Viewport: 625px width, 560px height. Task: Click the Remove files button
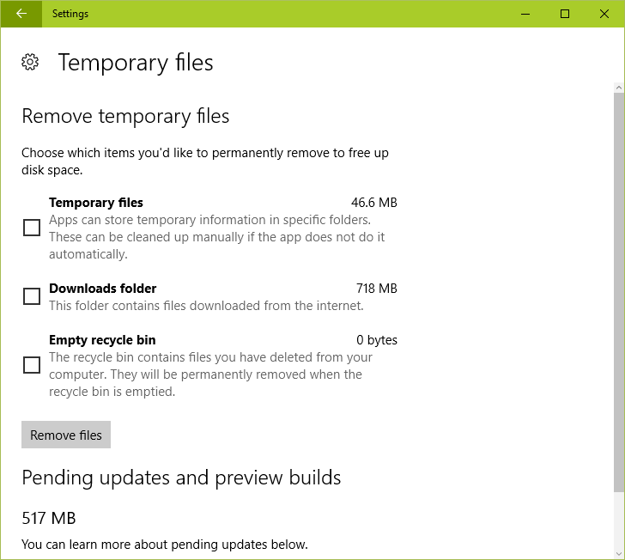(x=66, y=435)
